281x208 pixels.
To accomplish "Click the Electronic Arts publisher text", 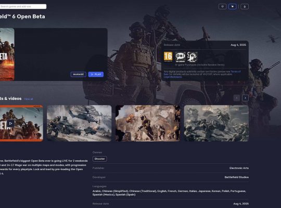I will tap(239, 168).
